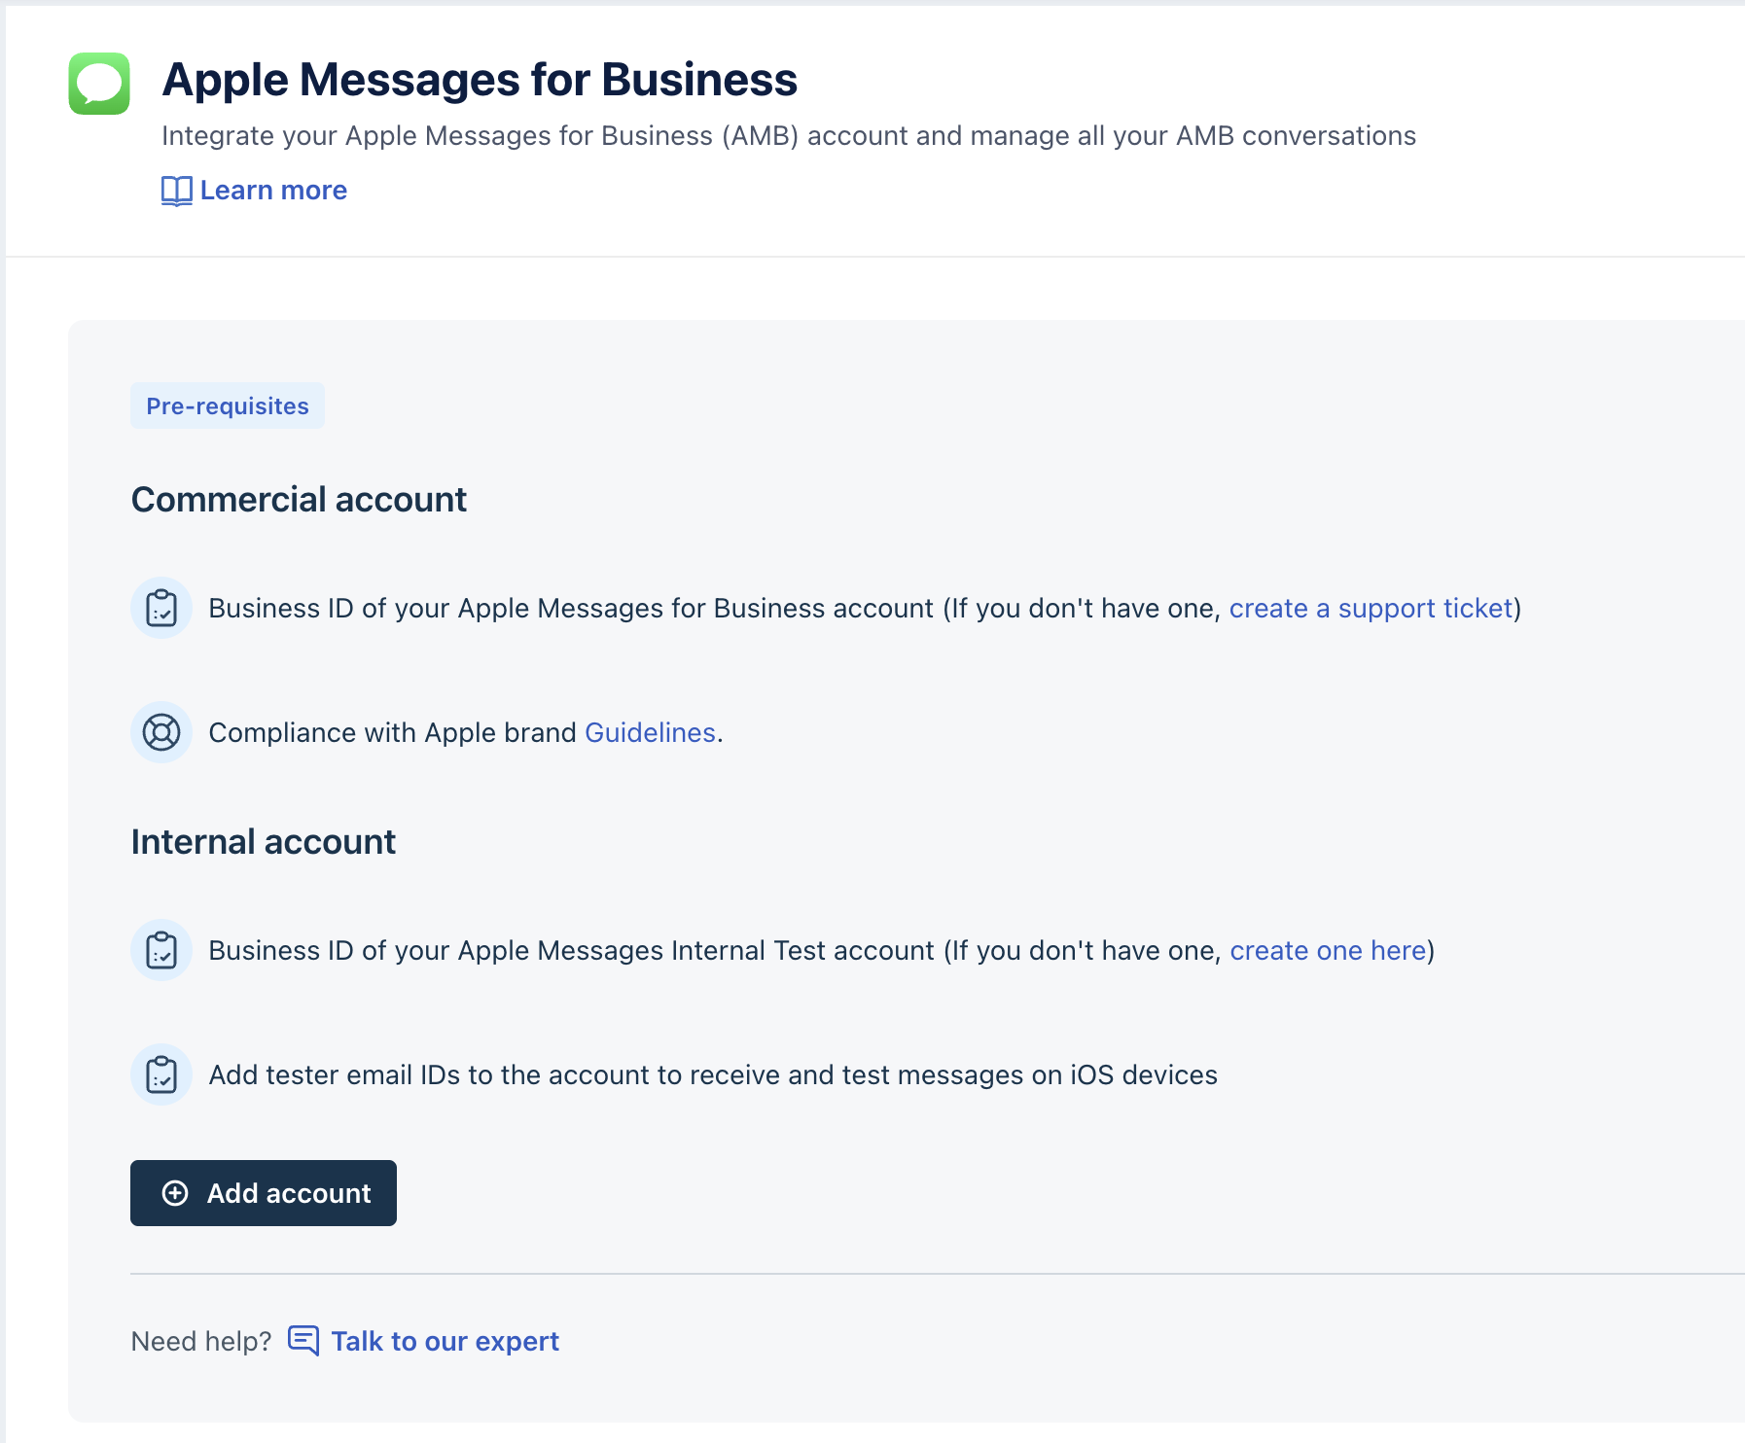Click the Apple Messages for Business heading
The image size is (1745, 1443).
coord(480,80)
